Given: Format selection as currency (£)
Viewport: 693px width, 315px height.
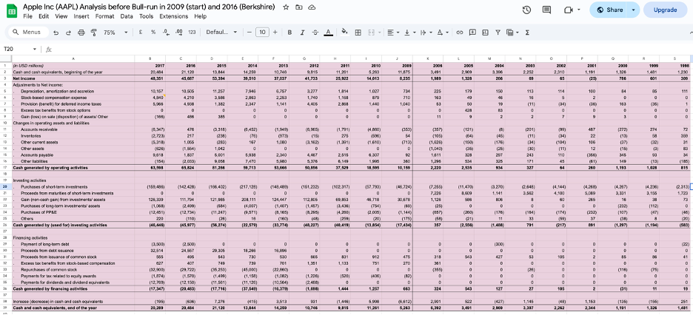Looking at the screenshot, I should click(x=140, y=33).
